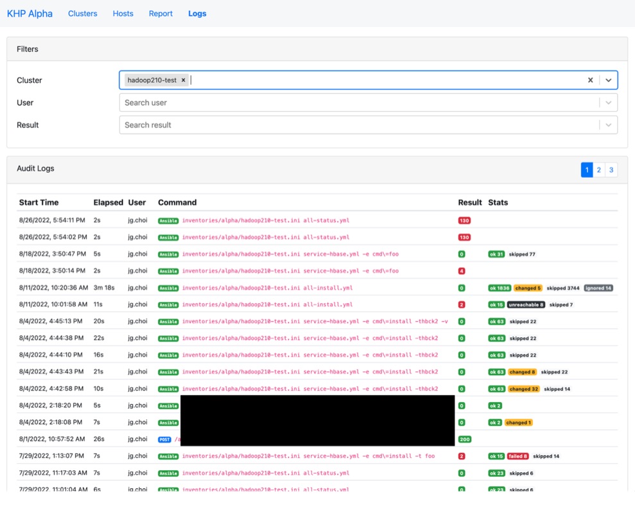Click the POST badge in the 8/1/2022 row
The height and width of the screenshot is (510, 635).
coord(164,439)
